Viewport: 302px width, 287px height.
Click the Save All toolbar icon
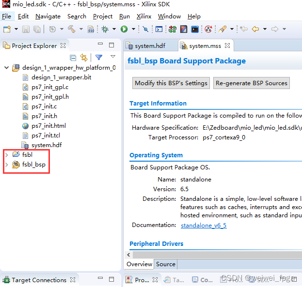coord(37,29)
